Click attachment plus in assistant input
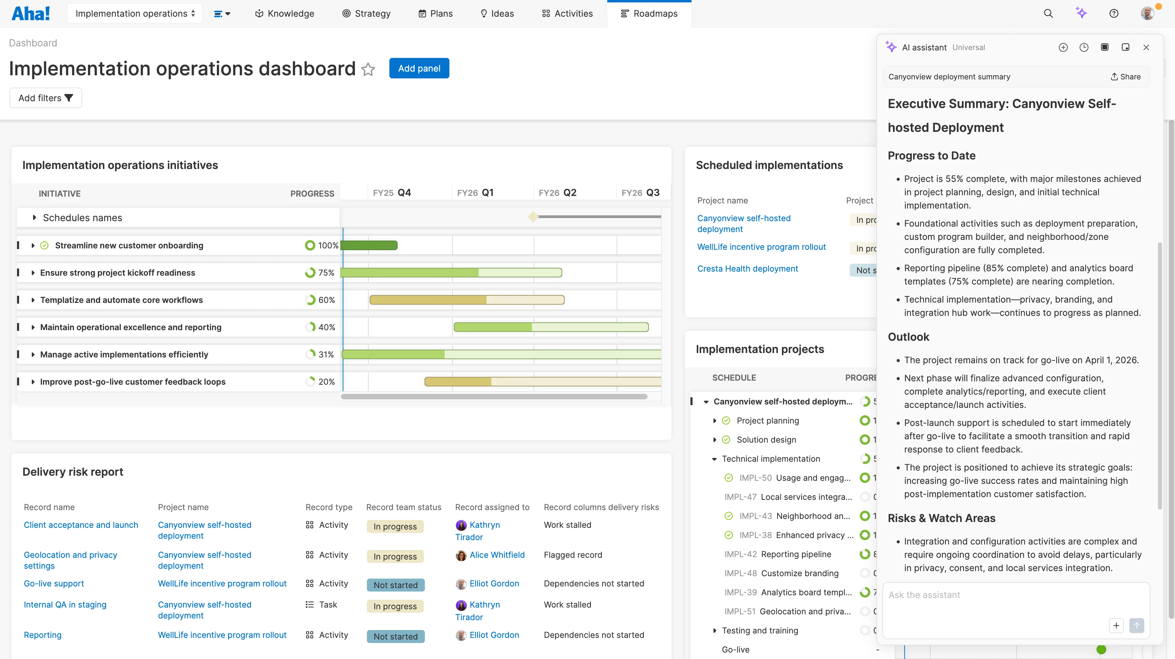1175x659 pixels. click(1116, 625)
